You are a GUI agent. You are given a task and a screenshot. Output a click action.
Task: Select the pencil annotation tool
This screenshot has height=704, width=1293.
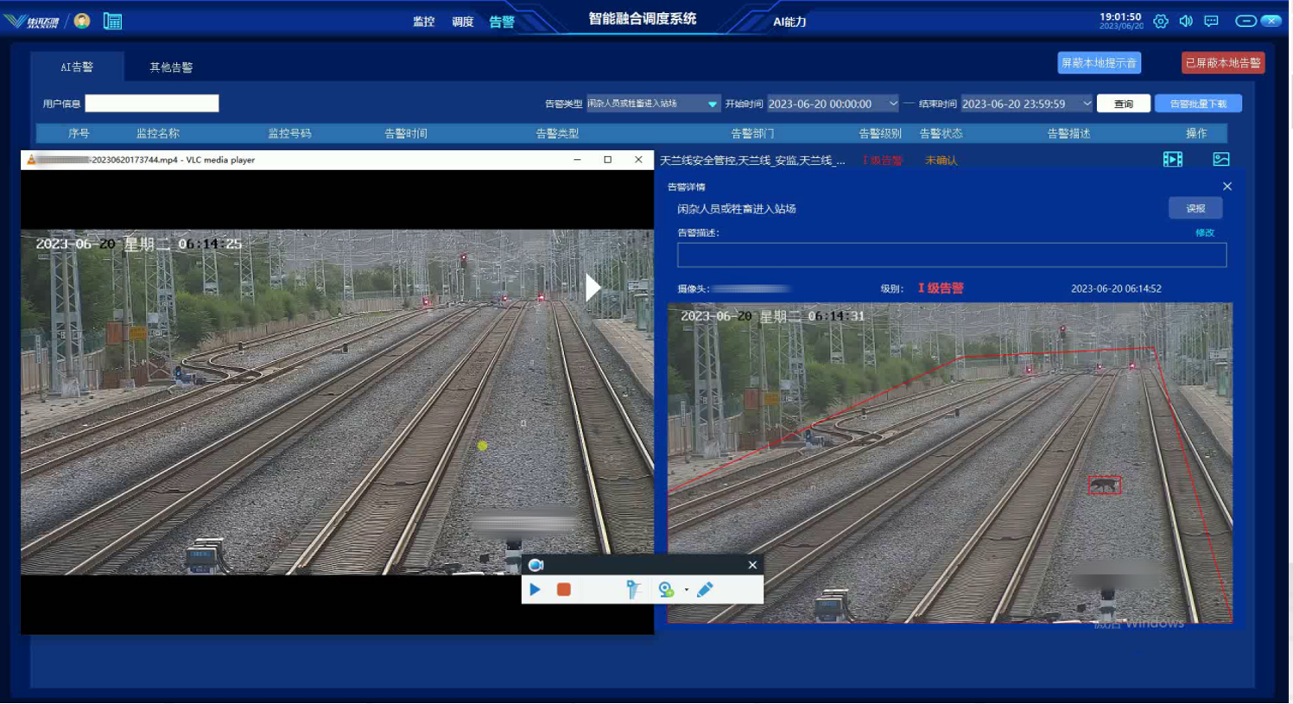point(705,589)
